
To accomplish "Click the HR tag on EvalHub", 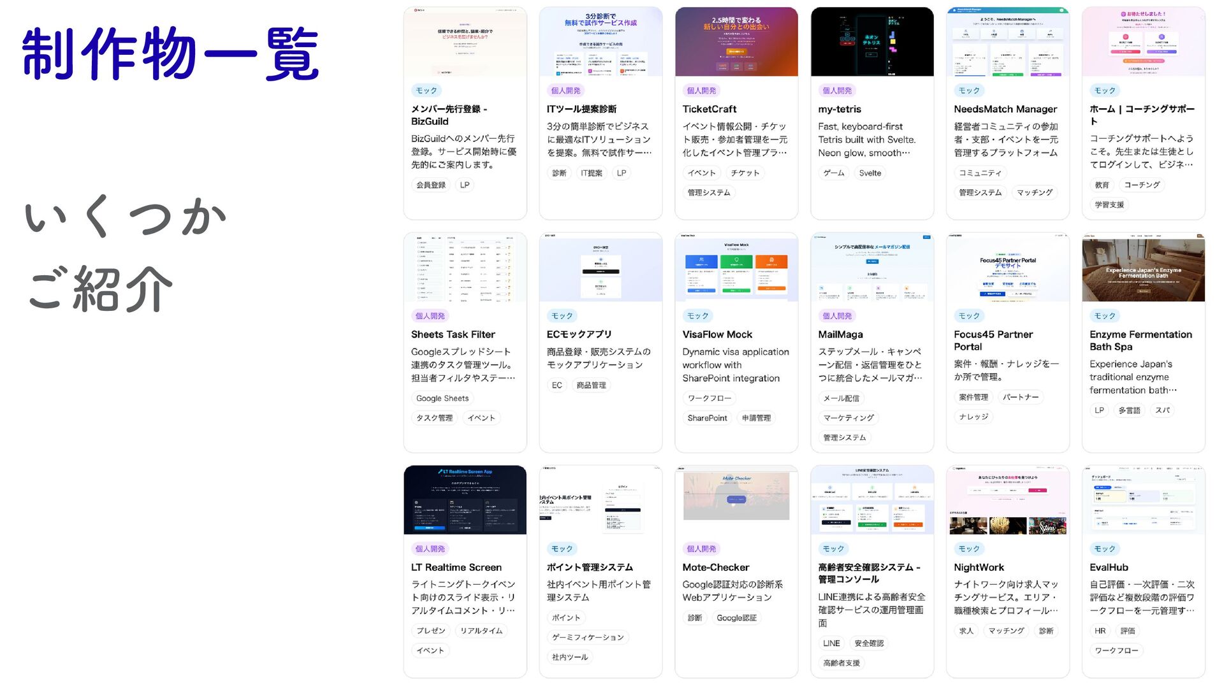I will pos(1100,631).
